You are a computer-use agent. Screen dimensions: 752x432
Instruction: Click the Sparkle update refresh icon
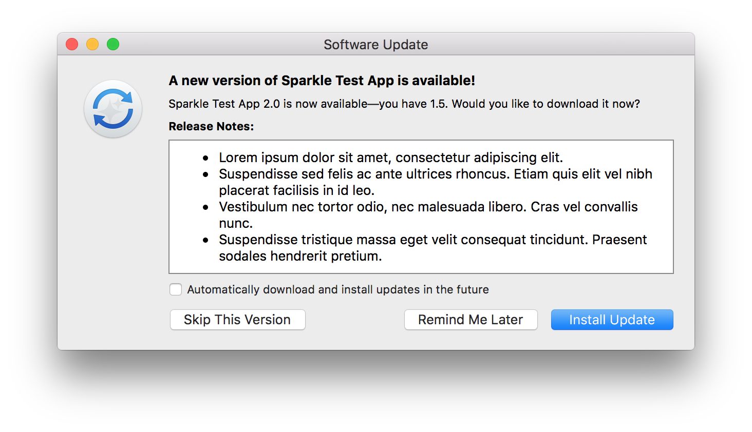(x=112, y=108)
